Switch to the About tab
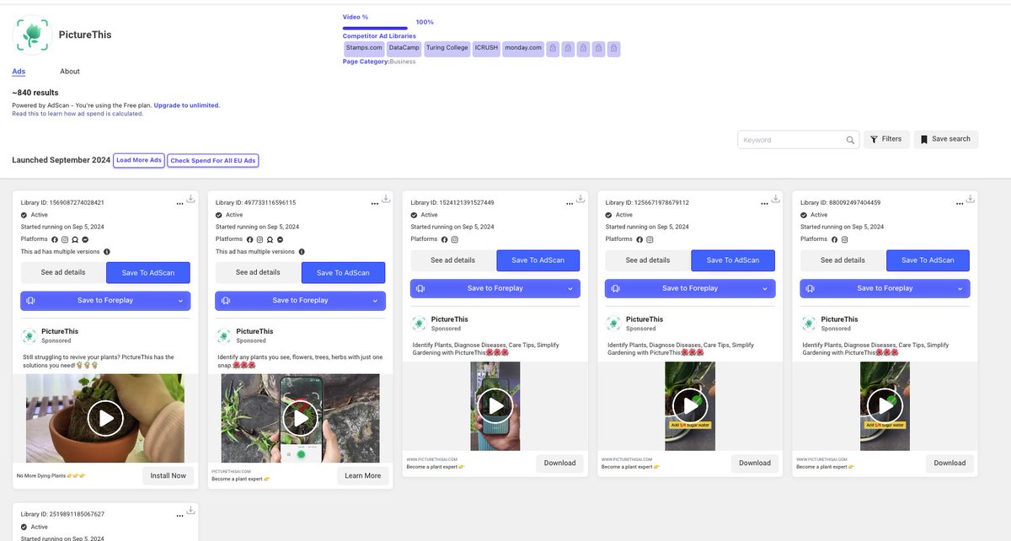The width and height of the screenshot is (1011, 541). 70,72
